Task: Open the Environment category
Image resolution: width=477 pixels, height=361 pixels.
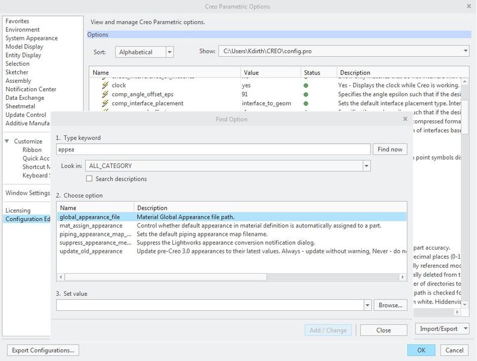Action: [x=22, y=30]
